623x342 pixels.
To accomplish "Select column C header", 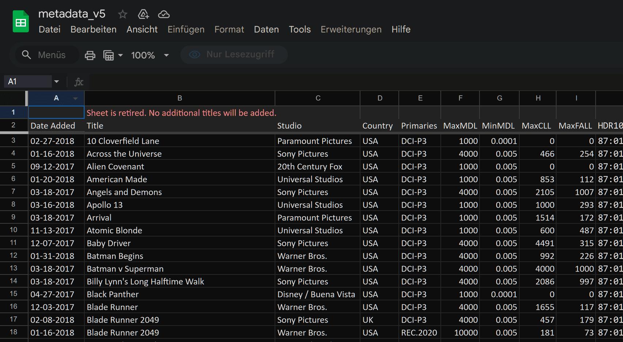I will click(318, 98).
